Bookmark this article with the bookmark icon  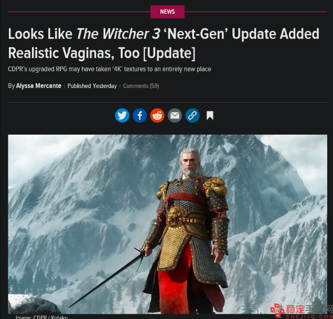[210, 116]
